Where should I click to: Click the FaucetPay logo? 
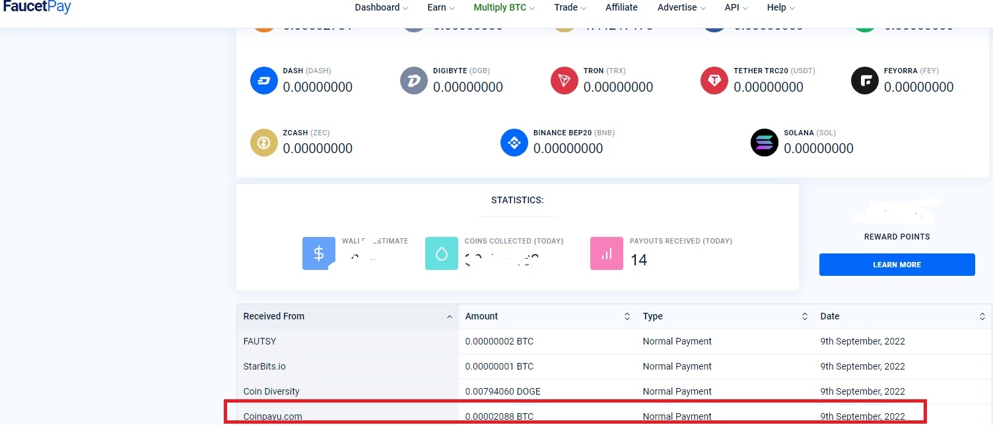pos(37,7)
